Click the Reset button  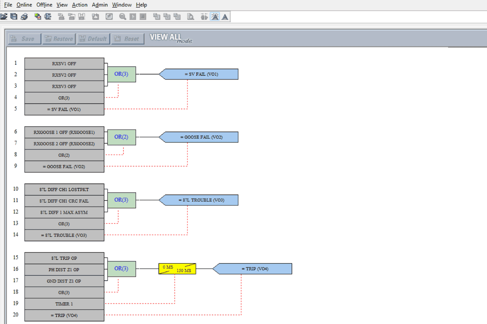(128, 39)
